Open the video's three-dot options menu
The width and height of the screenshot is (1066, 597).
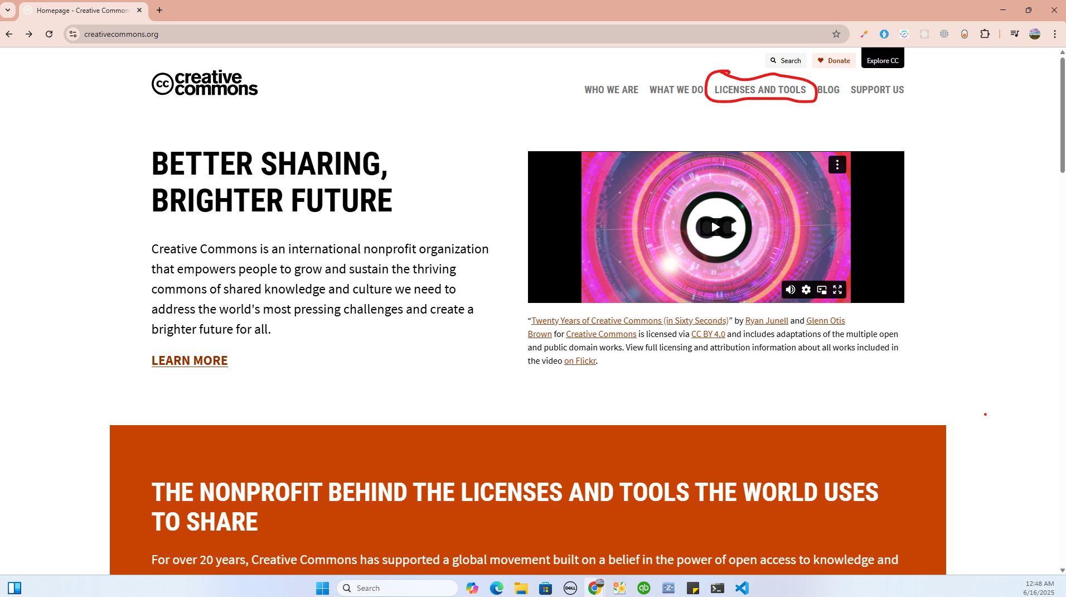[837, 165]
